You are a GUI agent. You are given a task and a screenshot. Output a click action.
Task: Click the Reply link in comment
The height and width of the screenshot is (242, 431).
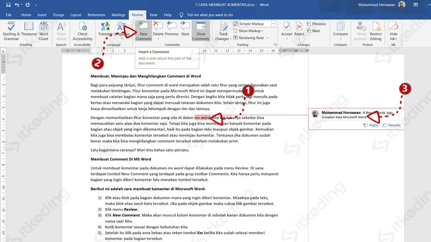[x=371, y=125]
